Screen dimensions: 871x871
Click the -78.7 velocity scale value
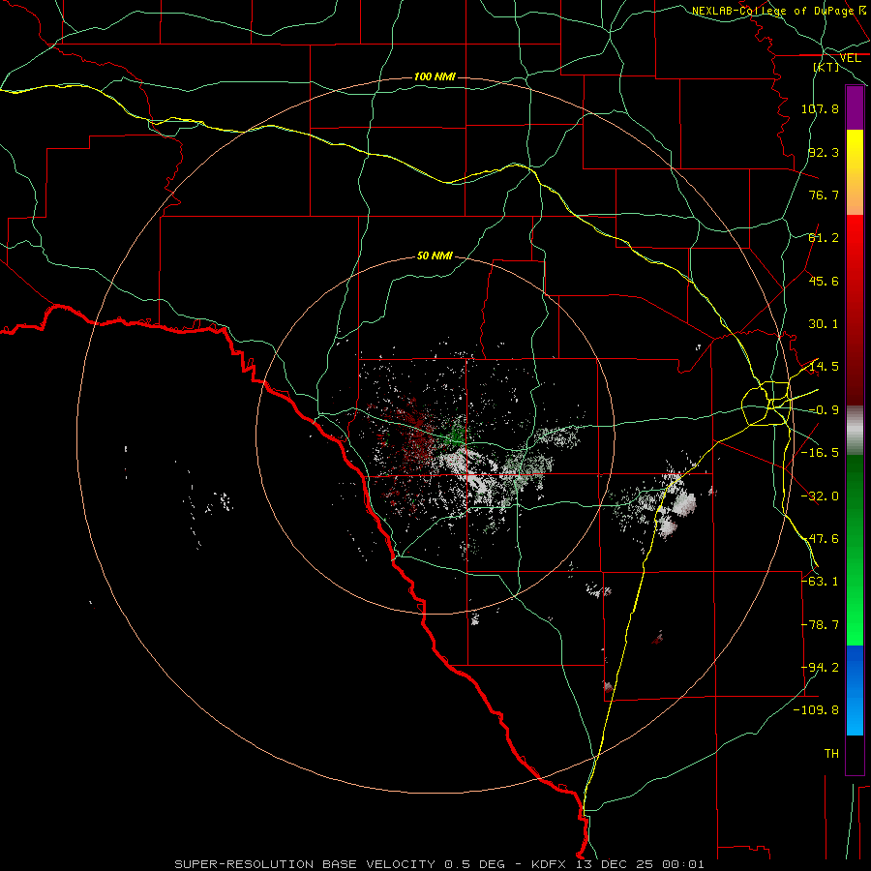point(820,625)
